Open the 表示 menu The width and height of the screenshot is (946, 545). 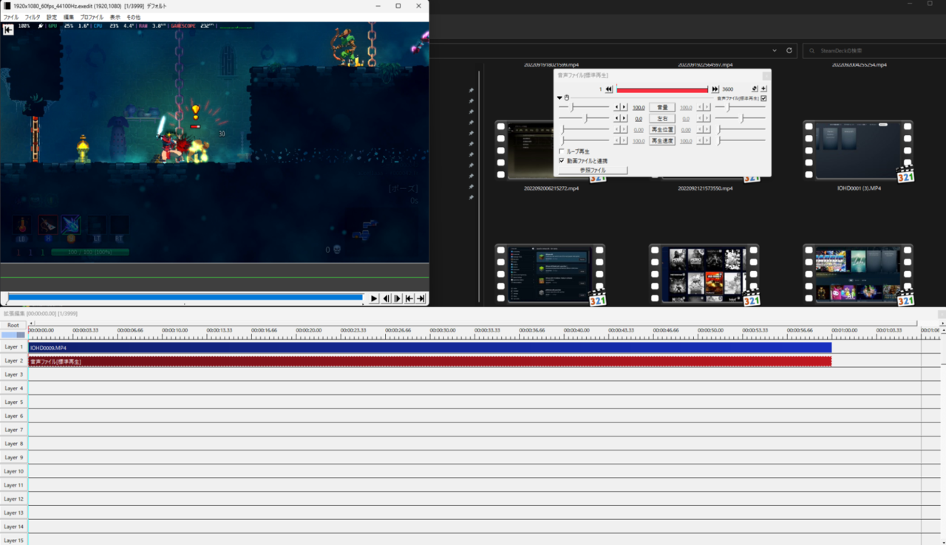tap(115, 17)
